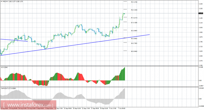This screenshot has height=110, width=204.
Task: Open the www.instaforex.com watermark link
Action: (28, 105)
